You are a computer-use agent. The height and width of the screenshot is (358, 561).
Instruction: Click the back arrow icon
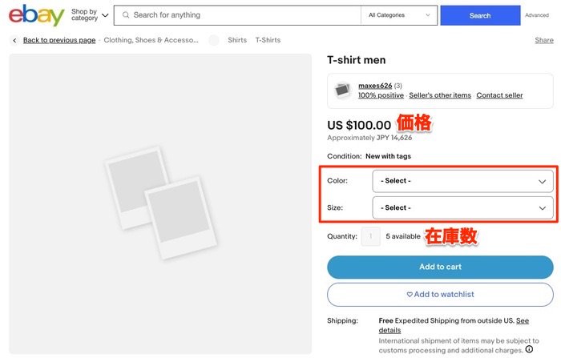tap(14, 40)
